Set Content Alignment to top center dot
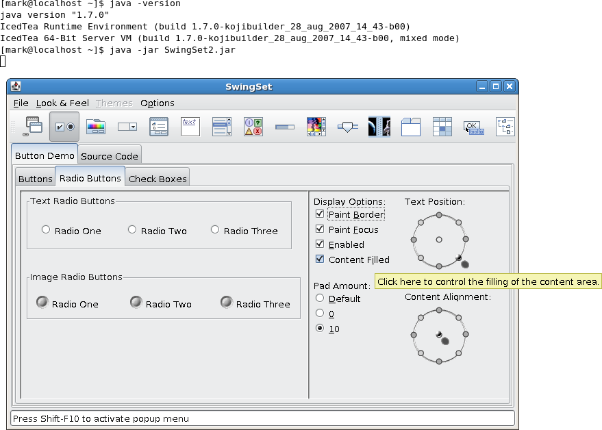The image size is (602, 430). point(439,311)
